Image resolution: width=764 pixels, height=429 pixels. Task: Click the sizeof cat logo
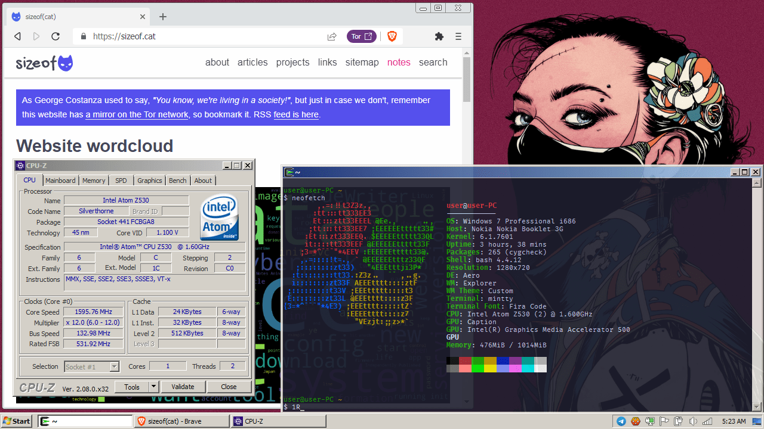(45, 63)
